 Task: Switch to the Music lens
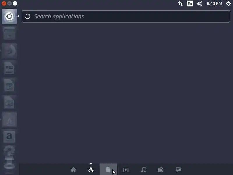[x=143, y=170]
